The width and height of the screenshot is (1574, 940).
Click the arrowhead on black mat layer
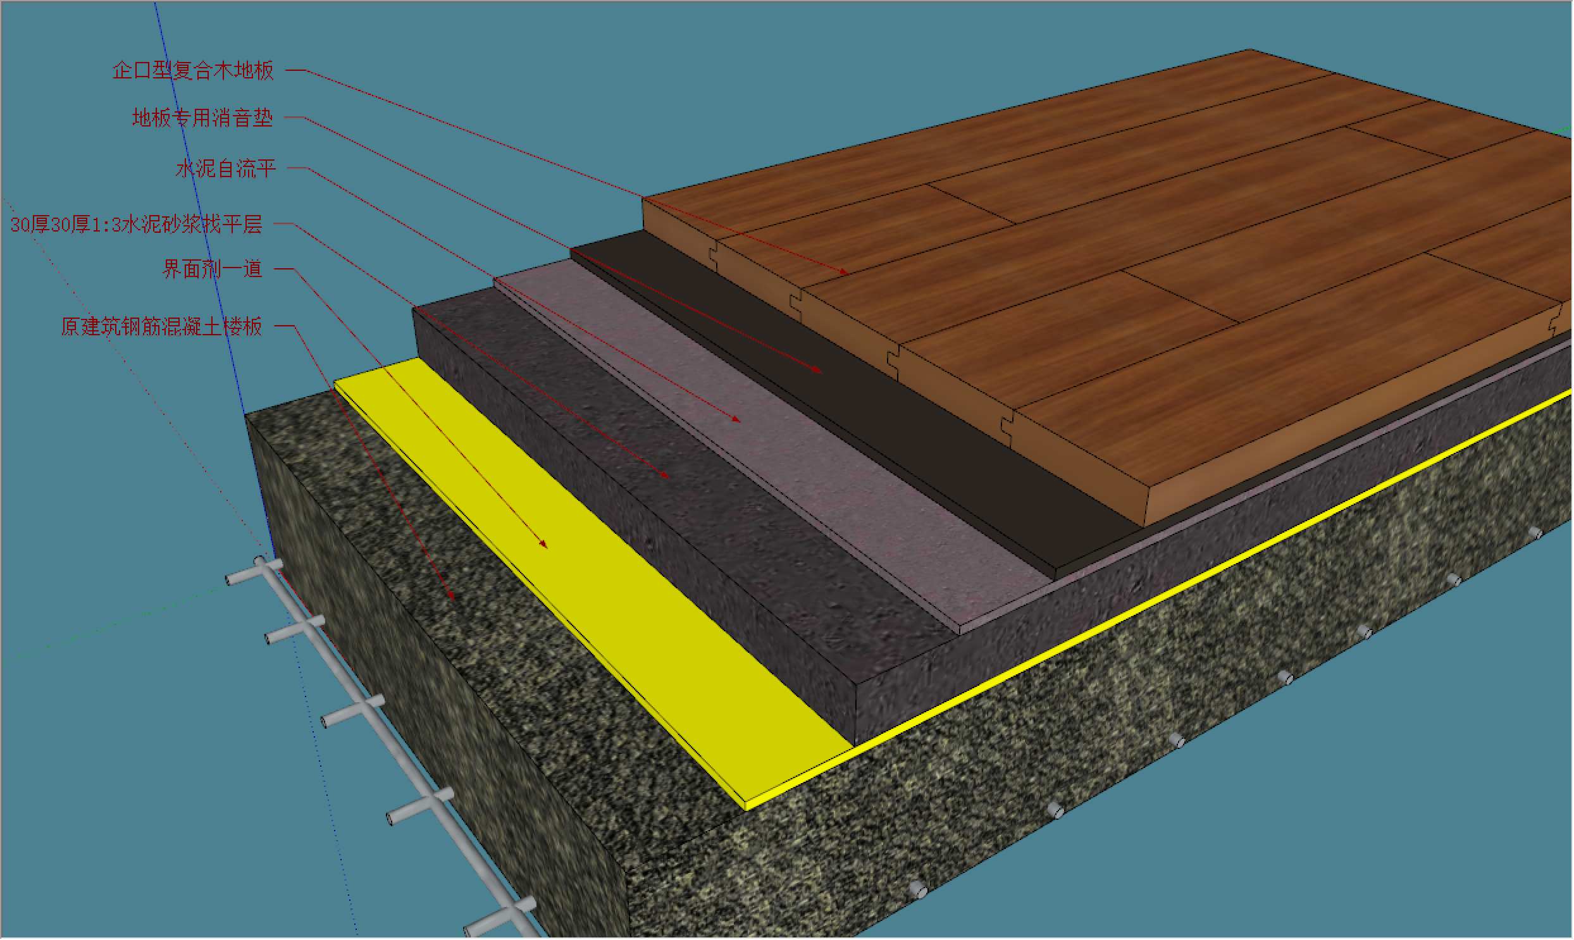click(x=818, y=371)
